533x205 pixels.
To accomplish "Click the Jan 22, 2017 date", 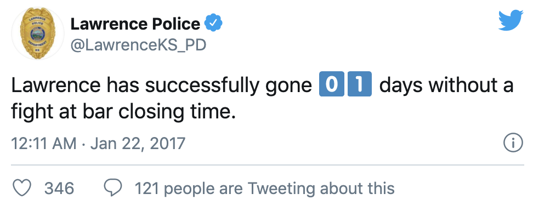I will point(138,144).
